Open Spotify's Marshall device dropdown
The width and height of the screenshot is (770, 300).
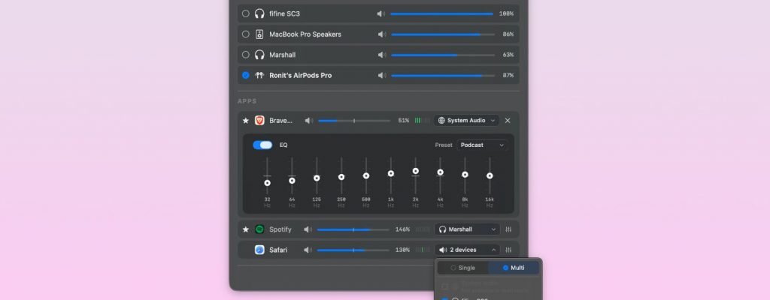pyautogui.click(x=467, y=229)
